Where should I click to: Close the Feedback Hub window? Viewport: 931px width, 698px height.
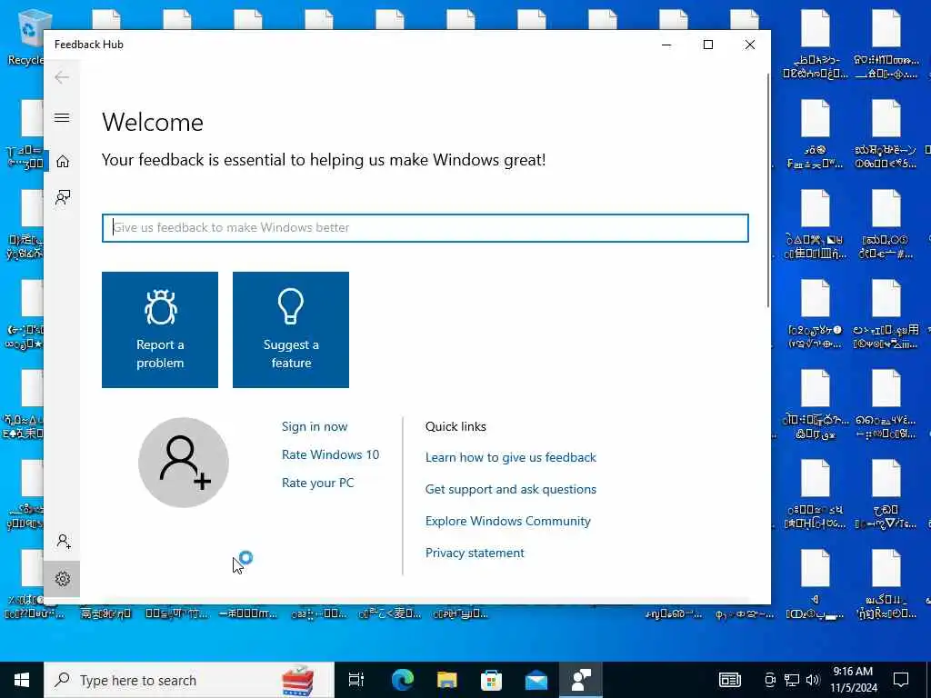pyautogui.click(x=750, y=45)
